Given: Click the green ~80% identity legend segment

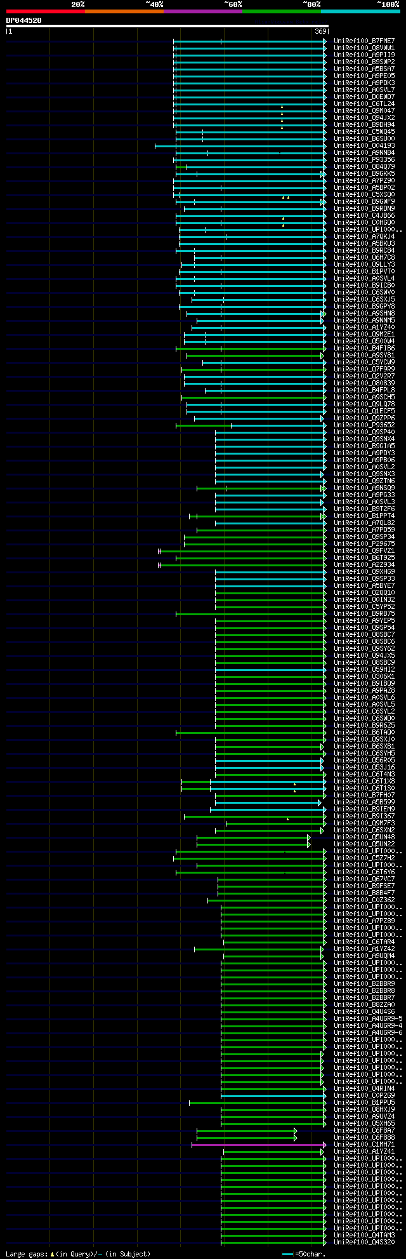Looking at the screenshot, I should tap(281, 11).
